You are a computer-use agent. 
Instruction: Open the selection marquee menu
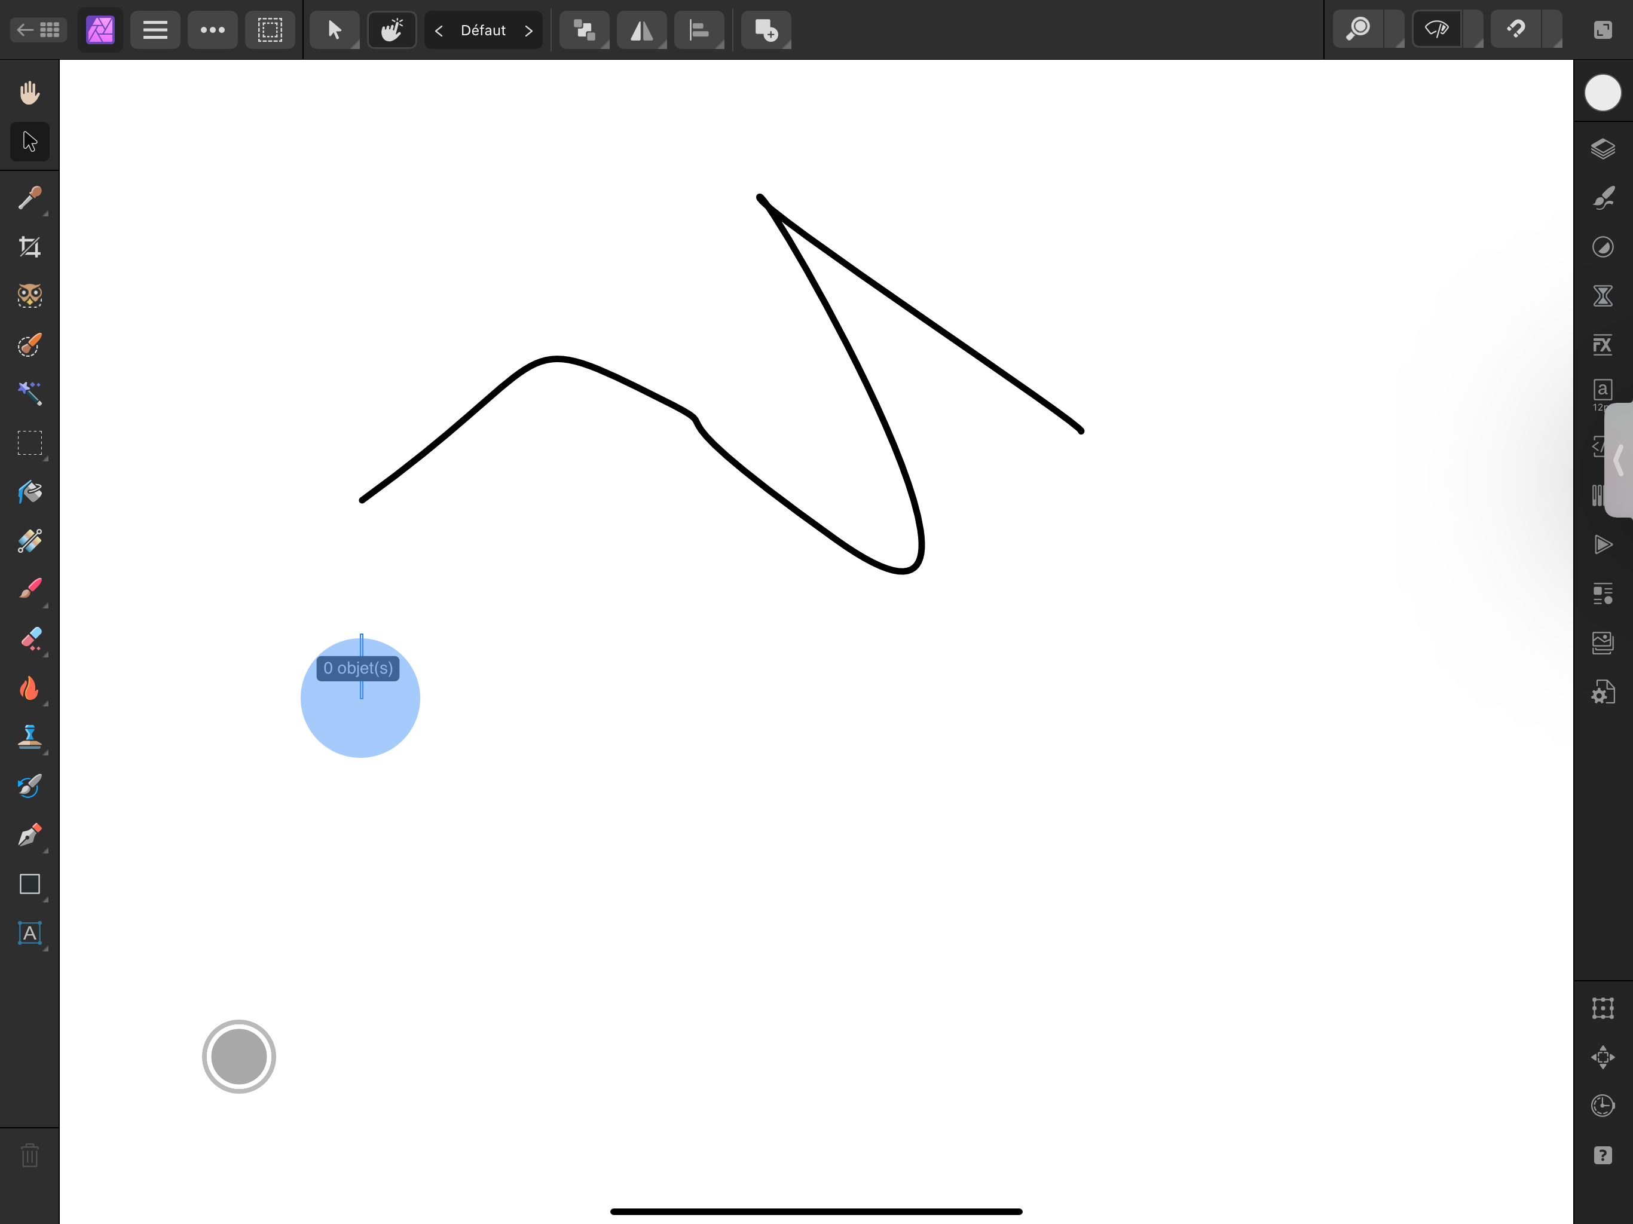tap(270, 29)
